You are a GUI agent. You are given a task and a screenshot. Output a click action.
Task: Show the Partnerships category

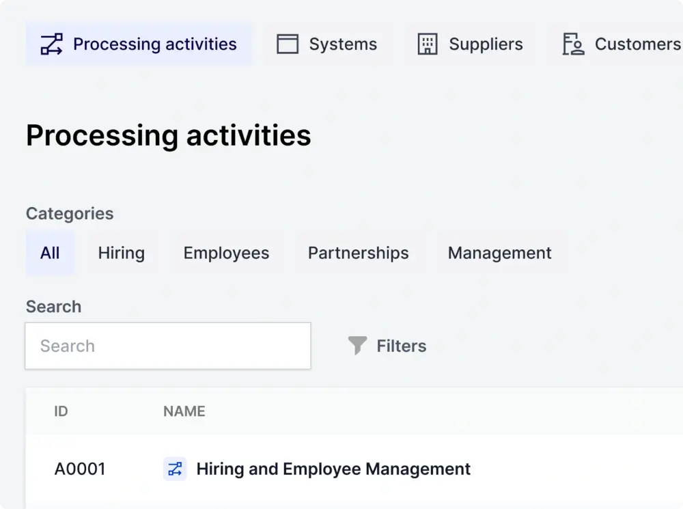point(358,253)
